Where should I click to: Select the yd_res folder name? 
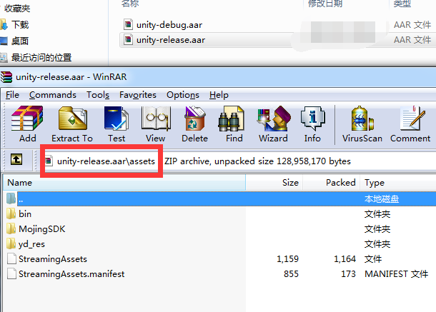(x=31, y=244)
